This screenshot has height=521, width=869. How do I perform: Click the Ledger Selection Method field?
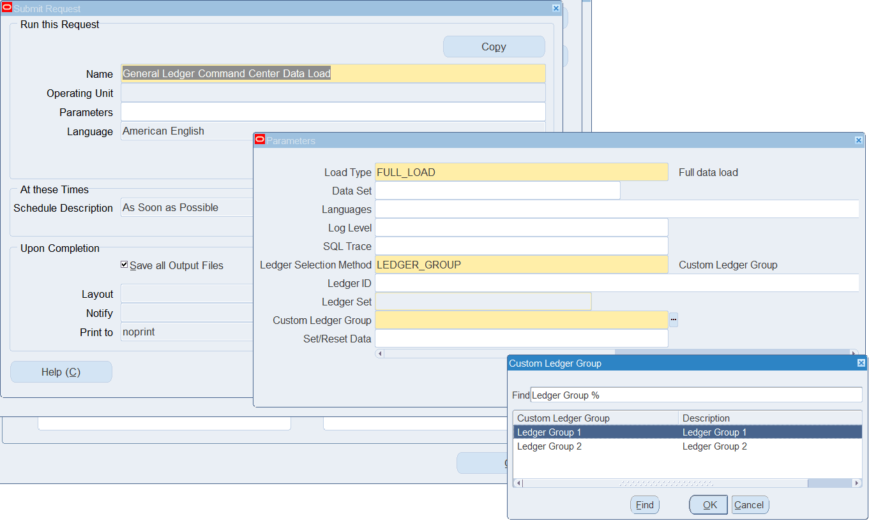[x=522, y=264]
